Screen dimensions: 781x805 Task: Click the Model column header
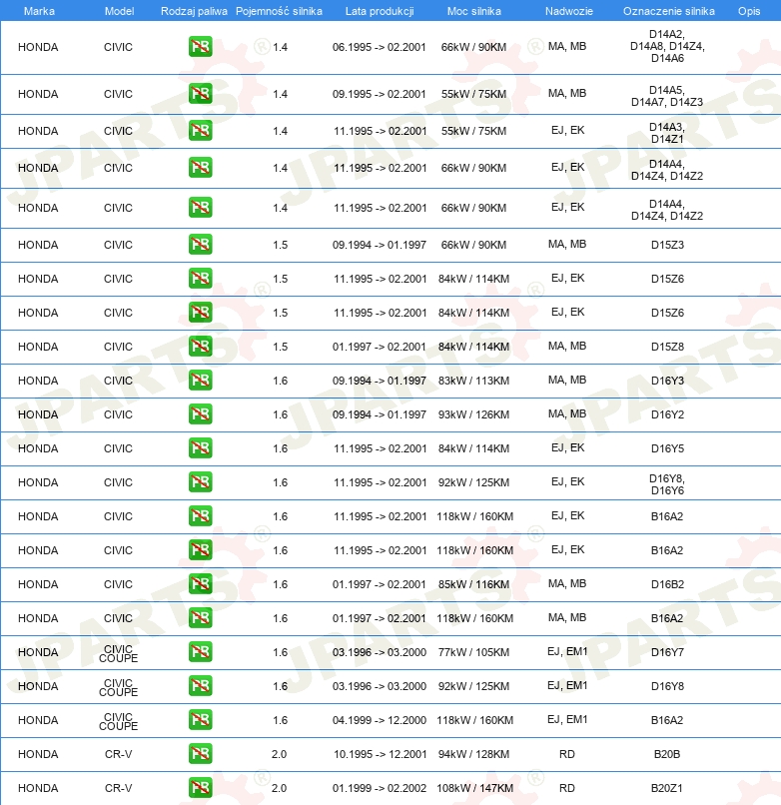(119, 11)
